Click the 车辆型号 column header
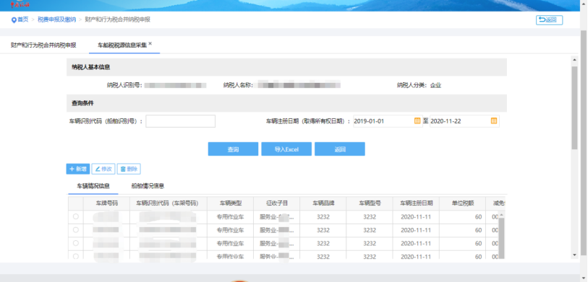The width and height of the screenshot is (588, 282). point(370,203)
